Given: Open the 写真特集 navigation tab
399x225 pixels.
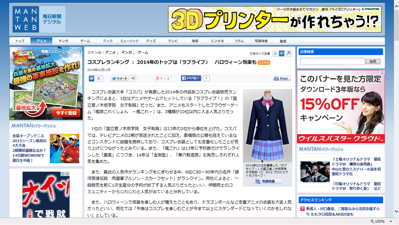Looking at the screenshot, I should click(x=261, y=41).
